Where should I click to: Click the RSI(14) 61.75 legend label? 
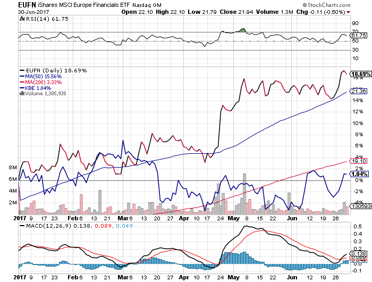[x=47, y=19]
